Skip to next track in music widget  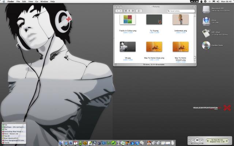click(201, 140)
